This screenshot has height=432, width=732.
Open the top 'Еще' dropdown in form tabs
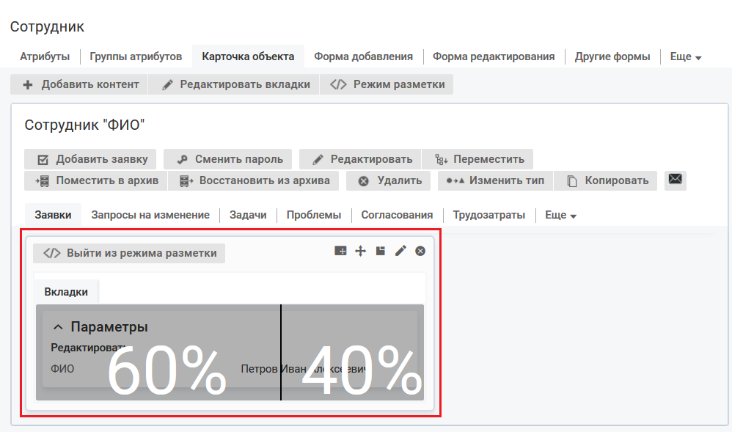coord(686,56)
